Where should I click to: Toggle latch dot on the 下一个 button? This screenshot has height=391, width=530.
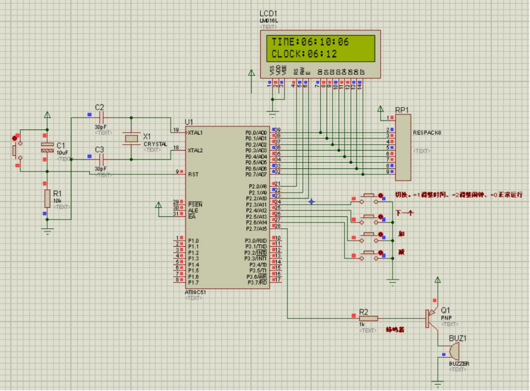tap(380, 217)
